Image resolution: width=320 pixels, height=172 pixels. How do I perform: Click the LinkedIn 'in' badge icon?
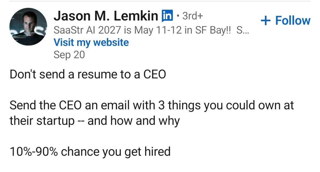pyautogui.click(x=167, y=16)
